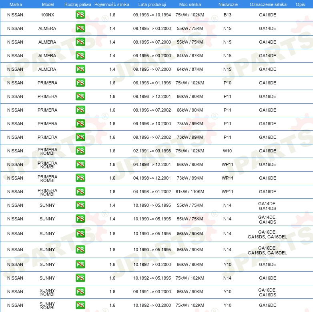This screenshot has height=312, width=313.
Task: Click fuel icon for Primera 66kW 09.1996 -> 12.2001
Action: (x=80, y=96)
